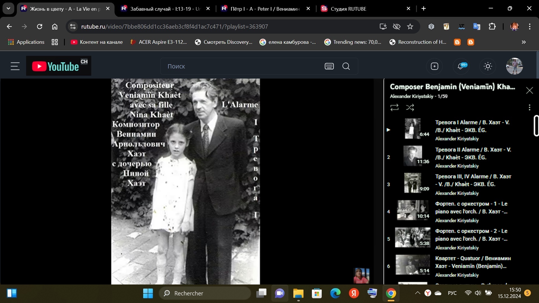Toggle playlist shuffle mode

[x=410, y=107]
